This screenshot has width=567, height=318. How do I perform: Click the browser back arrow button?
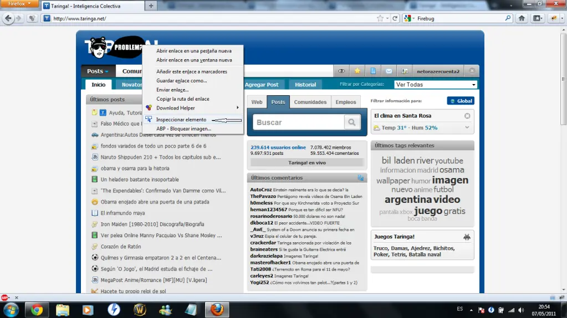(8, 18)
